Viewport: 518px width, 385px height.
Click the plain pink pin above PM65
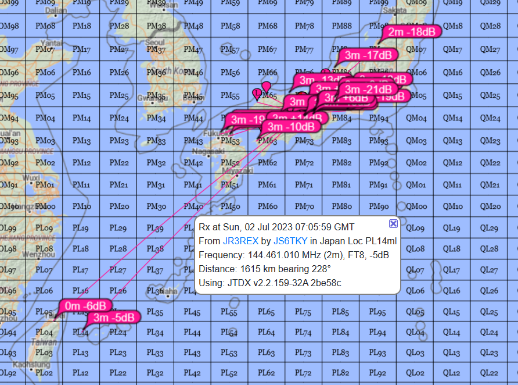pyautogui.click(x=267, y=87)
